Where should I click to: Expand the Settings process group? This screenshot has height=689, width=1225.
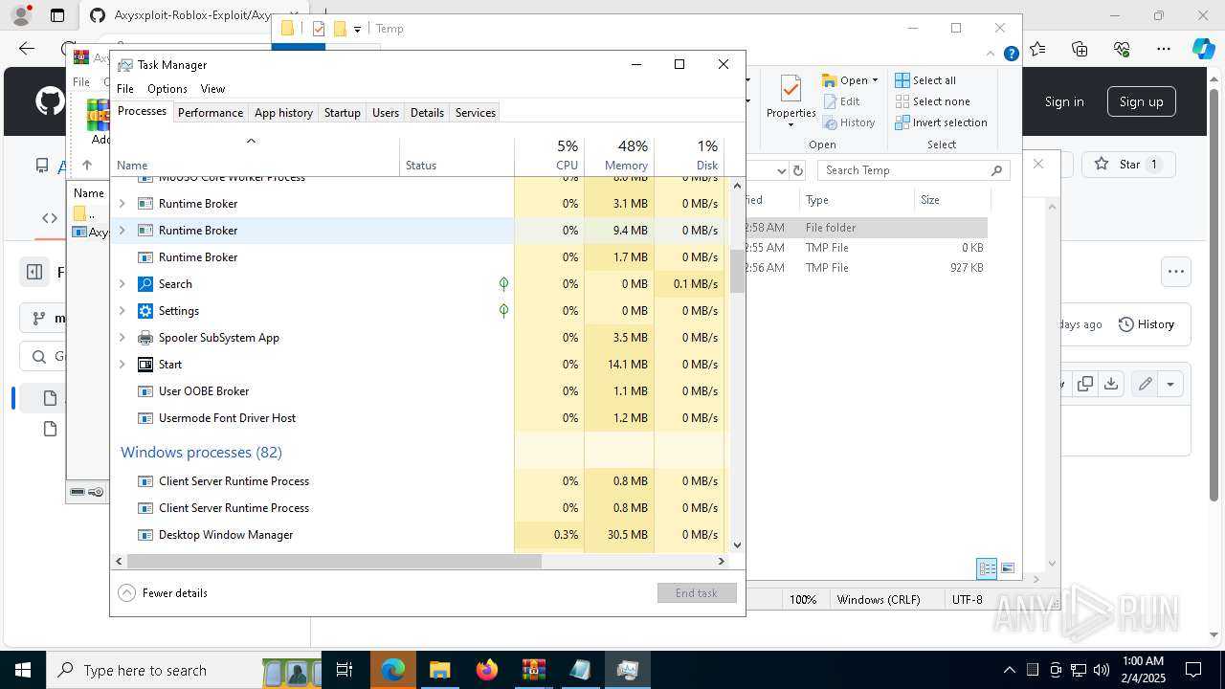click(122, 311)
